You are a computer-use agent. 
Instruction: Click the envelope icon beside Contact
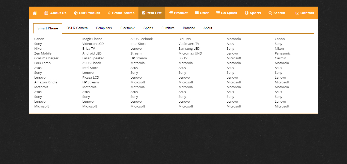click(x=297, y=13)
